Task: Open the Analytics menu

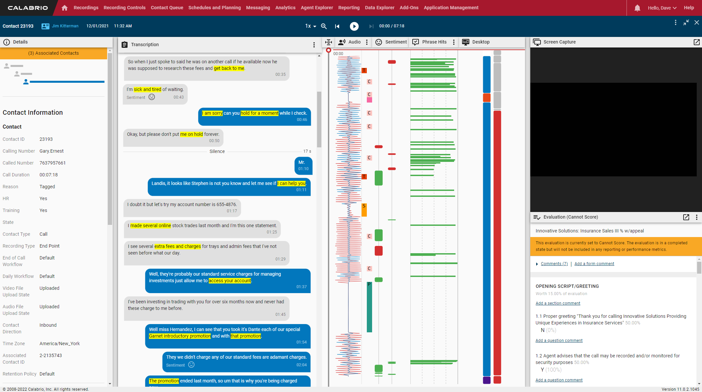Action: 285,8
